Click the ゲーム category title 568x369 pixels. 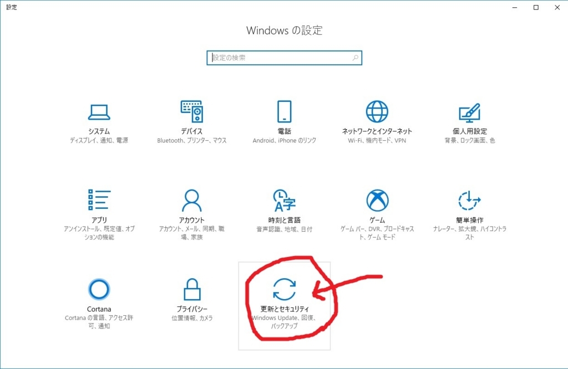pos(377,220)
